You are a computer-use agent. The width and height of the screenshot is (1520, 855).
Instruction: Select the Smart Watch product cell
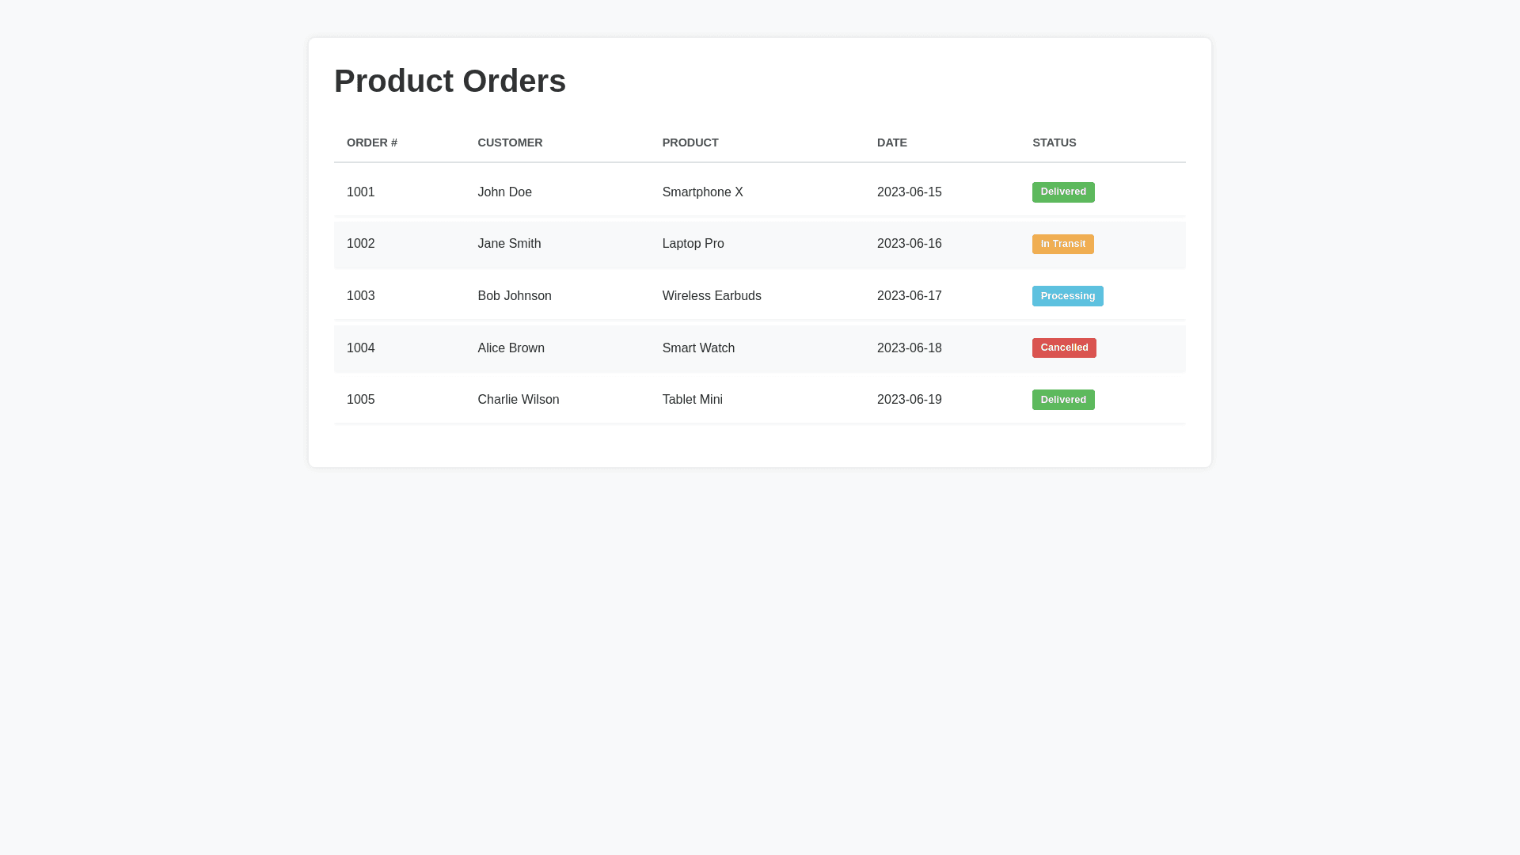698,348
